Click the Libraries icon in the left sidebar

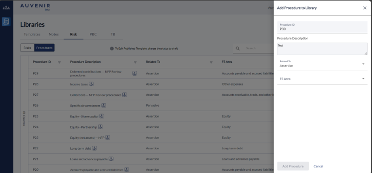(x=6, y=22)
